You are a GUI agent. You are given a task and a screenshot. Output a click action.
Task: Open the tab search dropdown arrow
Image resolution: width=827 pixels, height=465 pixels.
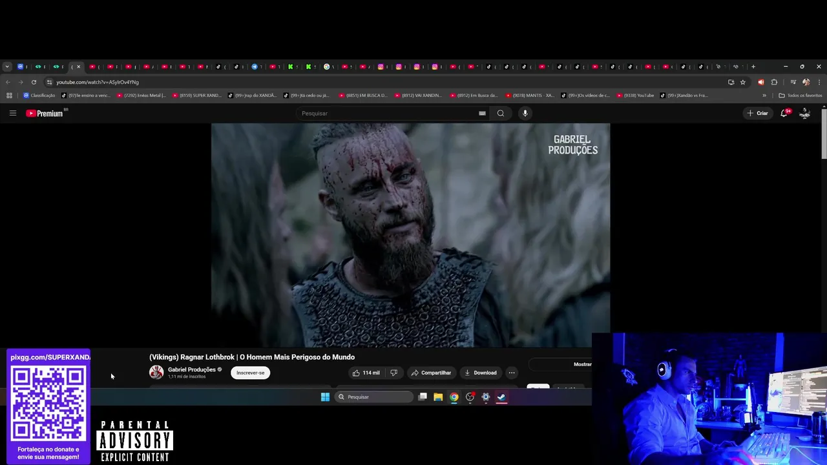(x=6, y=67)
